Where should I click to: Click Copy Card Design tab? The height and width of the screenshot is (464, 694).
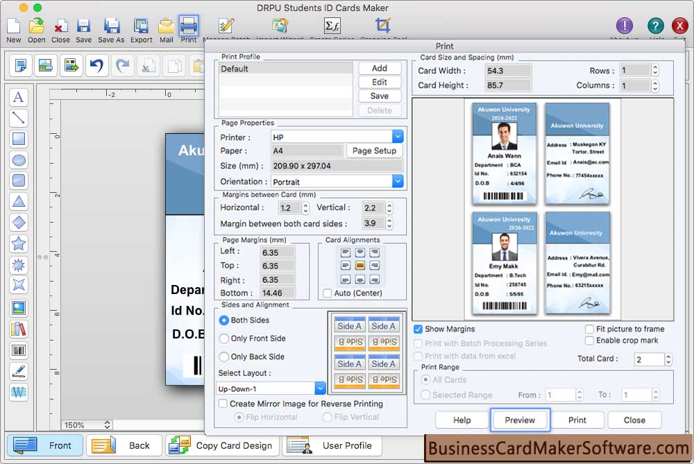tap(222, 445)
